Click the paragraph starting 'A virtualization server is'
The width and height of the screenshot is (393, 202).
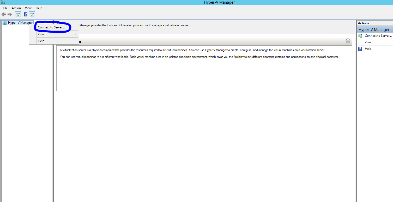click(x=192, y=50)
